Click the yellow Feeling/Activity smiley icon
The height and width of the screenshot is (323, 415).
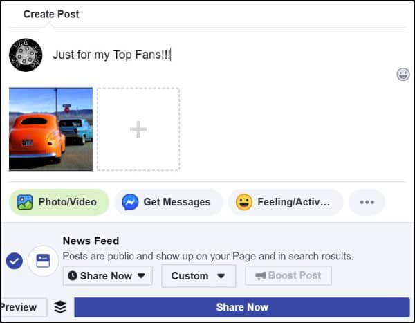(x=243, y=202)
